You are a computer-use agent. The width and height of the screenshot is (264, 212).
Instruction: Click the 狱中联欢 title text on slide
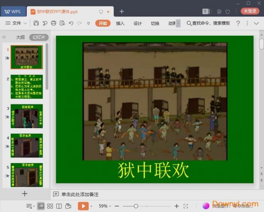(x=153, y=171)
